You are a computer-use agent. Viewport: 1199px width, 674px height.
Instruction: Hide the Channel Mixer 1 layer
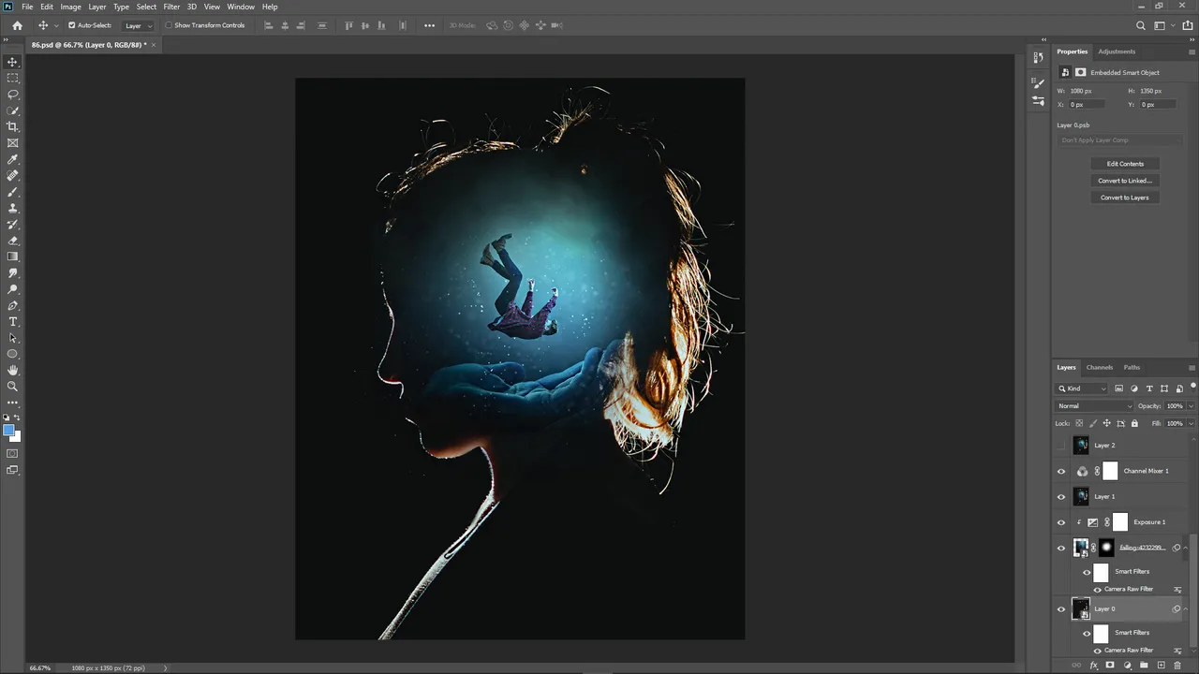click(1061, 471)
